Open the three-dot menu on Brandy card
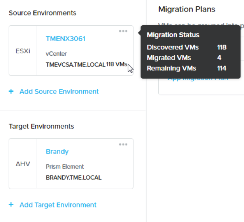Screen dimensions: 244x222 (123, 145)
